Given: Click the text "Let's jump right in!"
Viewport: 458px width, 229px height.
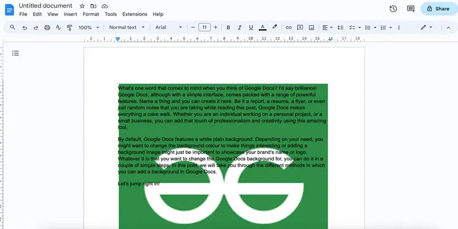Looking at the screenshot, I should [x=139, y=184].
